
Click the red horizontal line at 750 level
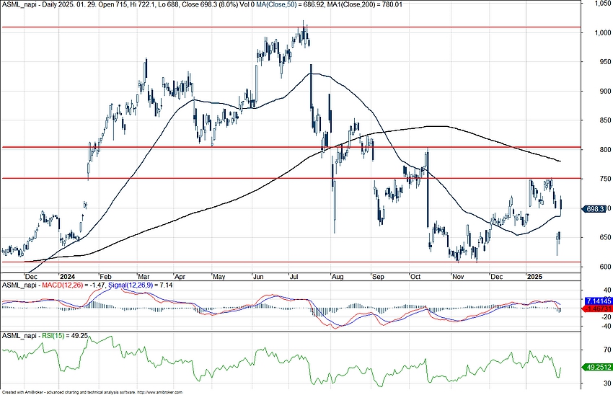click(x=216, y=178)
